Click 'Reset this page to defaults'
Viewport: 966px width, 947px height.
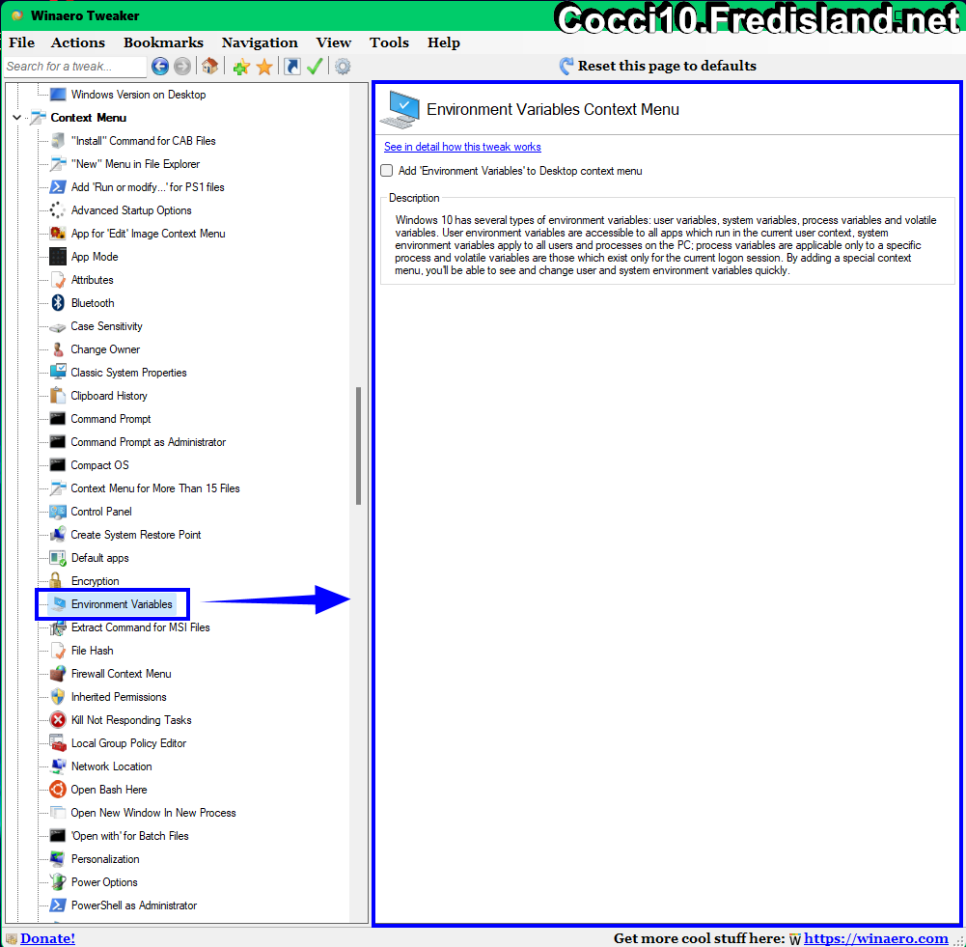click(x=658, y=66)
